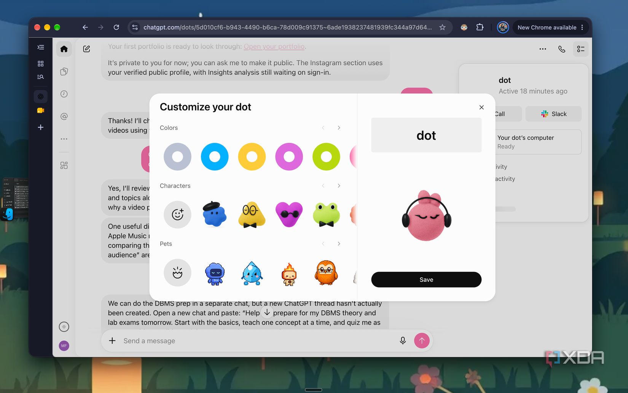Select the orange owl pet
628x393 pixels.
(x=326, y=273)
